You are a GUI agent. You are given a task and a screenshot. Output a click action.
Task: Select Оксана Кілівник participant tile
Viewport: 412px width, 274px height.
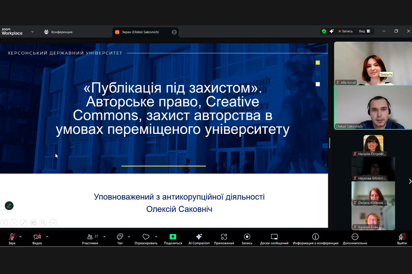(x=373, y=194)
